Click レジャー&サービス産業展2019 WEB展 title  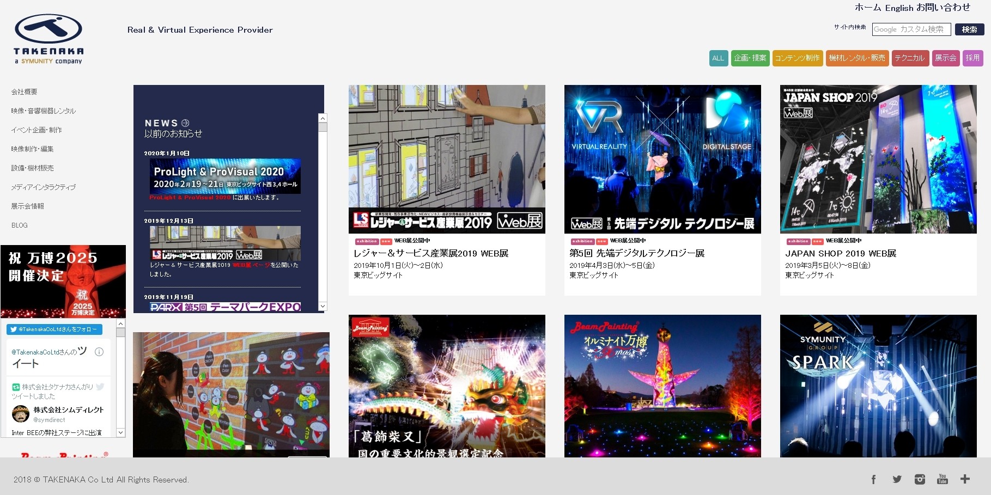click(x=431, y=253)
